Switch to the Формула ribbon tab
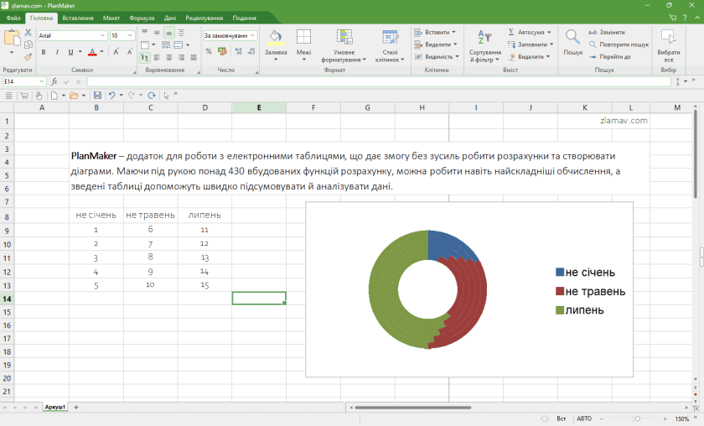 [x=142, y=18]
